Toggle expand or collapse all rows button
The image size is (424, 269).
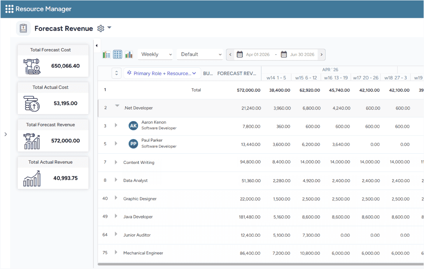[x=117, y=73]
